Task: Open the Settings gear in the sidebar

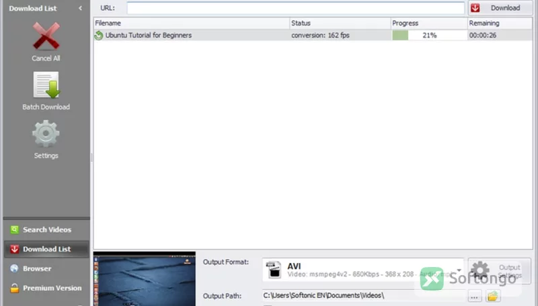Action: [46, 134]
